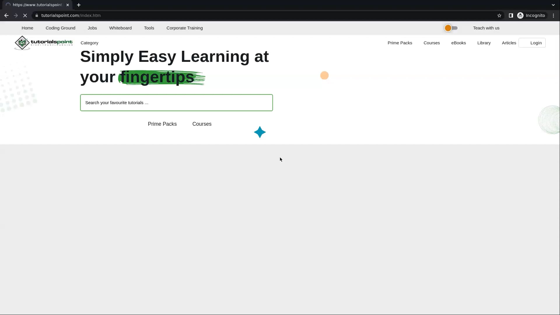Open the Teach with us link

(486, 28)
